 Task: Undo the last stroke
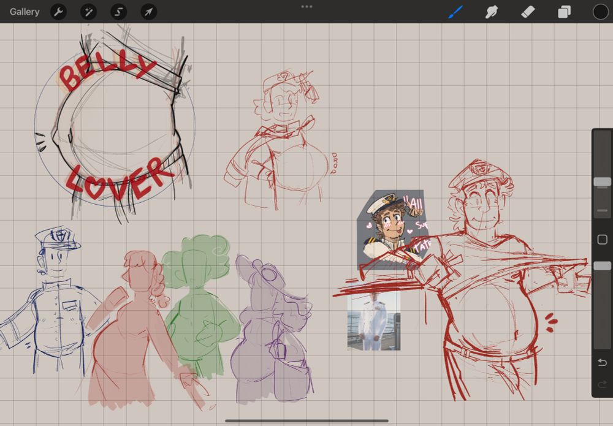[x=602, y=362]
